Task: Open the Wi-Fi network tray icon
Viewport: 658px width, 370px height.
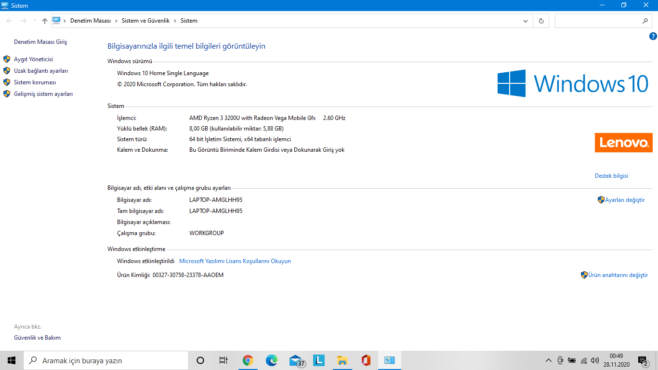Action: coord(583,360)
